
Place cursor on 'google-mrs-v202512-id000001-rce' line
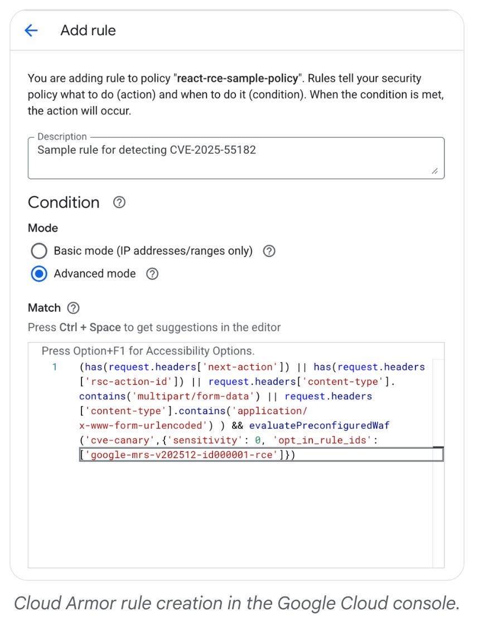[261, 455]
